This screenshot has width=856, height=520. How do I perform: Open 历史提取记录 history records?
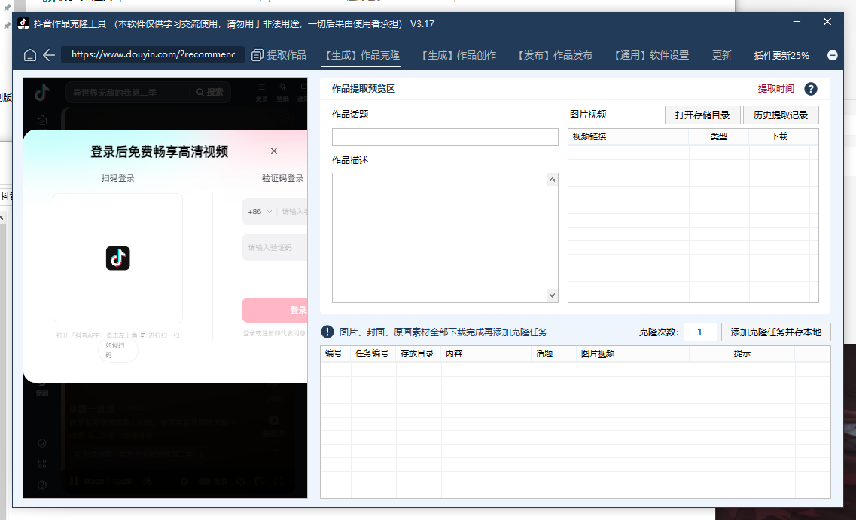point(780,115)
